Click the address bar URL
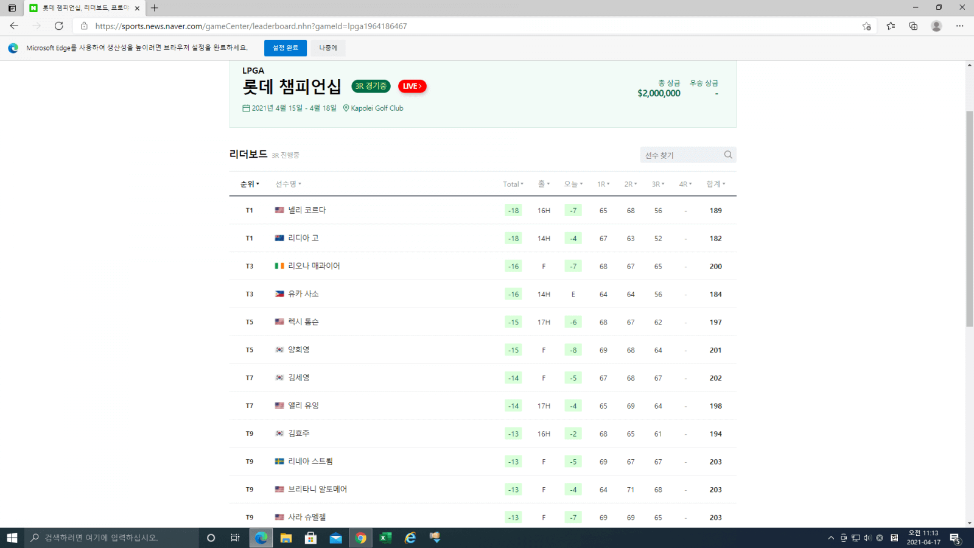 pos(251,26)
